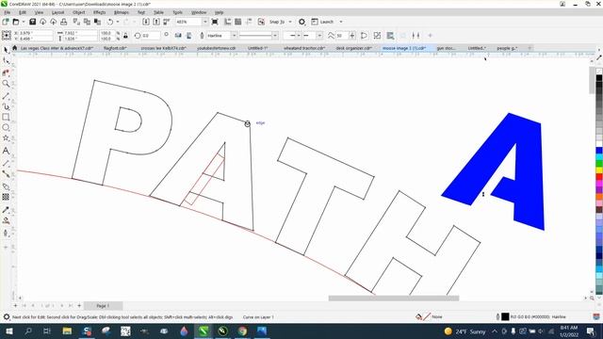Viewport: 603px width, 339px height.
Task: Toggle mirror vertically button
Action: [188, 36]
